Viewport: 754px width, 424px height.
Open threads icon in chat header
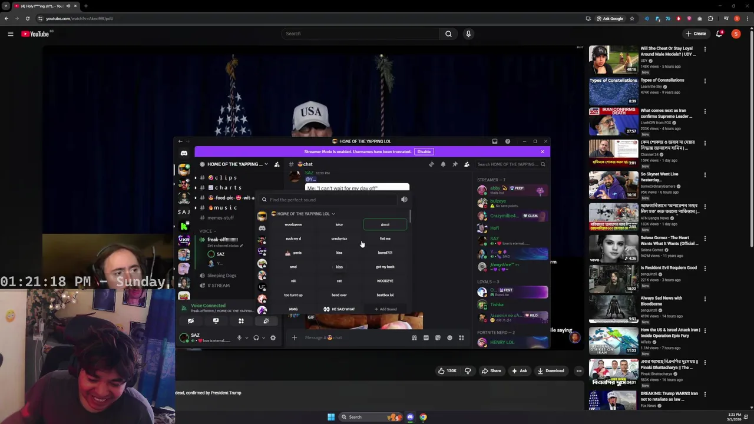(431, 164)
